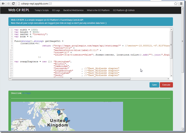Click the editor horizontal scrollbar thumb
The width and height of the screenshot is (186, 133).
coord(71,79)
